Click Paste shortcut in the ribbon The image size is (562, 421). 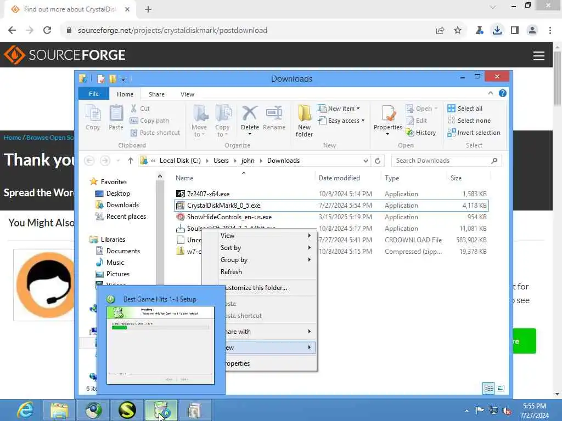pyautogui.click(x=155, y=133)
